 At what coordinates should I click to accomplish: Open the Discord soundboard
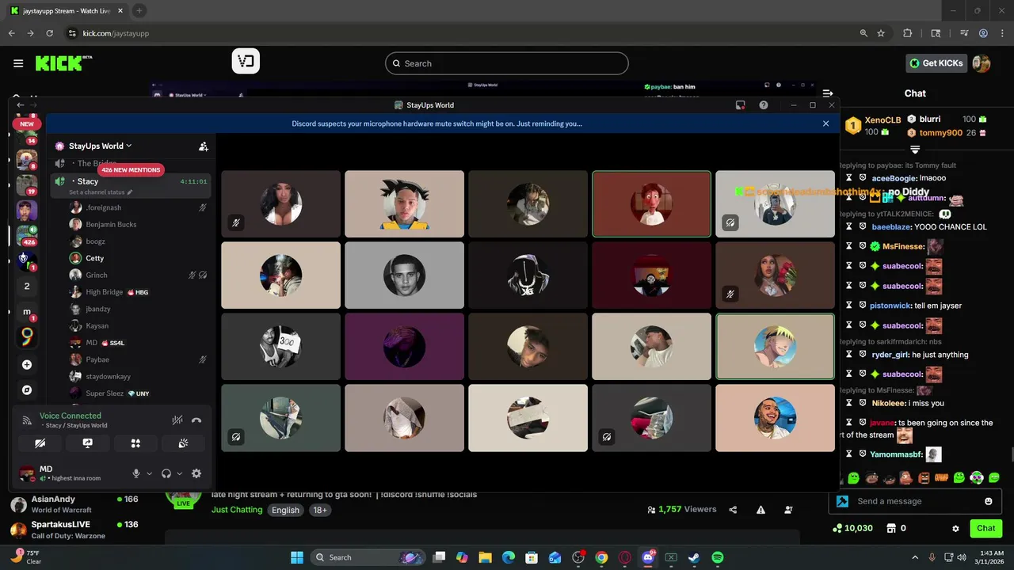(x=183, y=443)
